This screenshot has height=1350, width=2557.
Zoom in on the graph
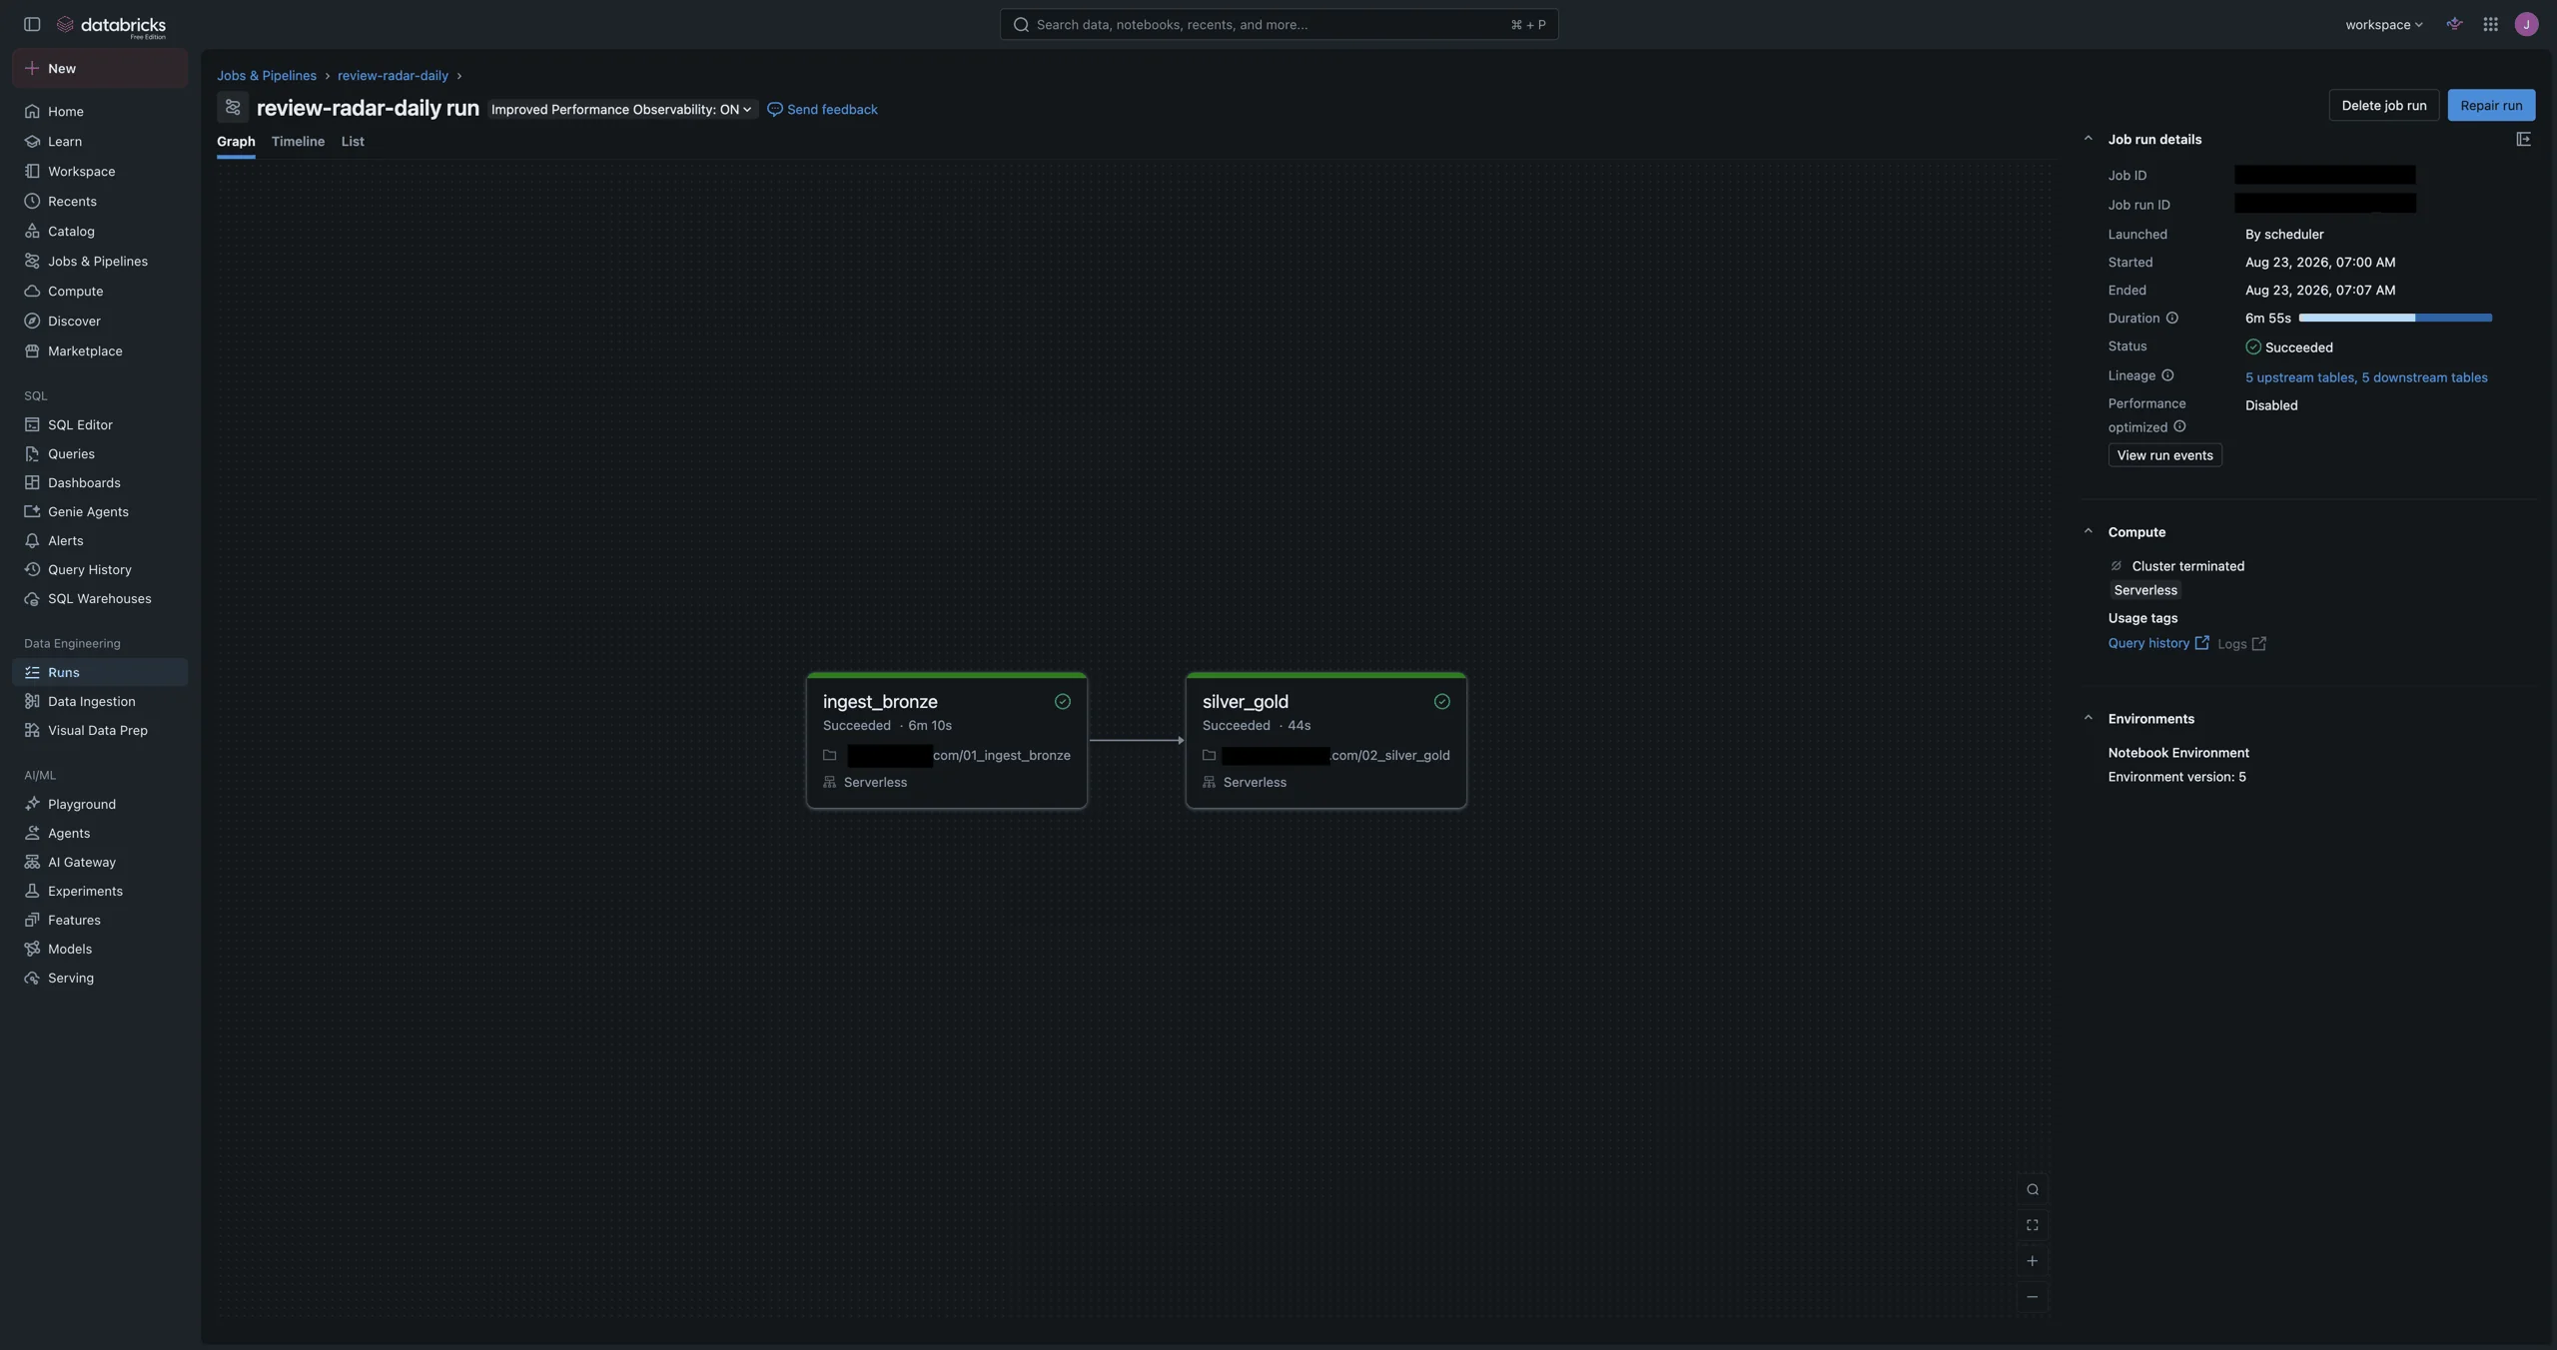(2032, 1261)
